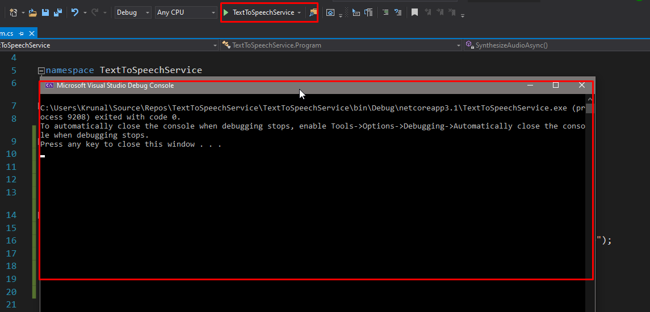Image resolution: width=650 pixels, height=312 pixels.
Task: Click the green Start debugging arrow
Action: point(226,12)
